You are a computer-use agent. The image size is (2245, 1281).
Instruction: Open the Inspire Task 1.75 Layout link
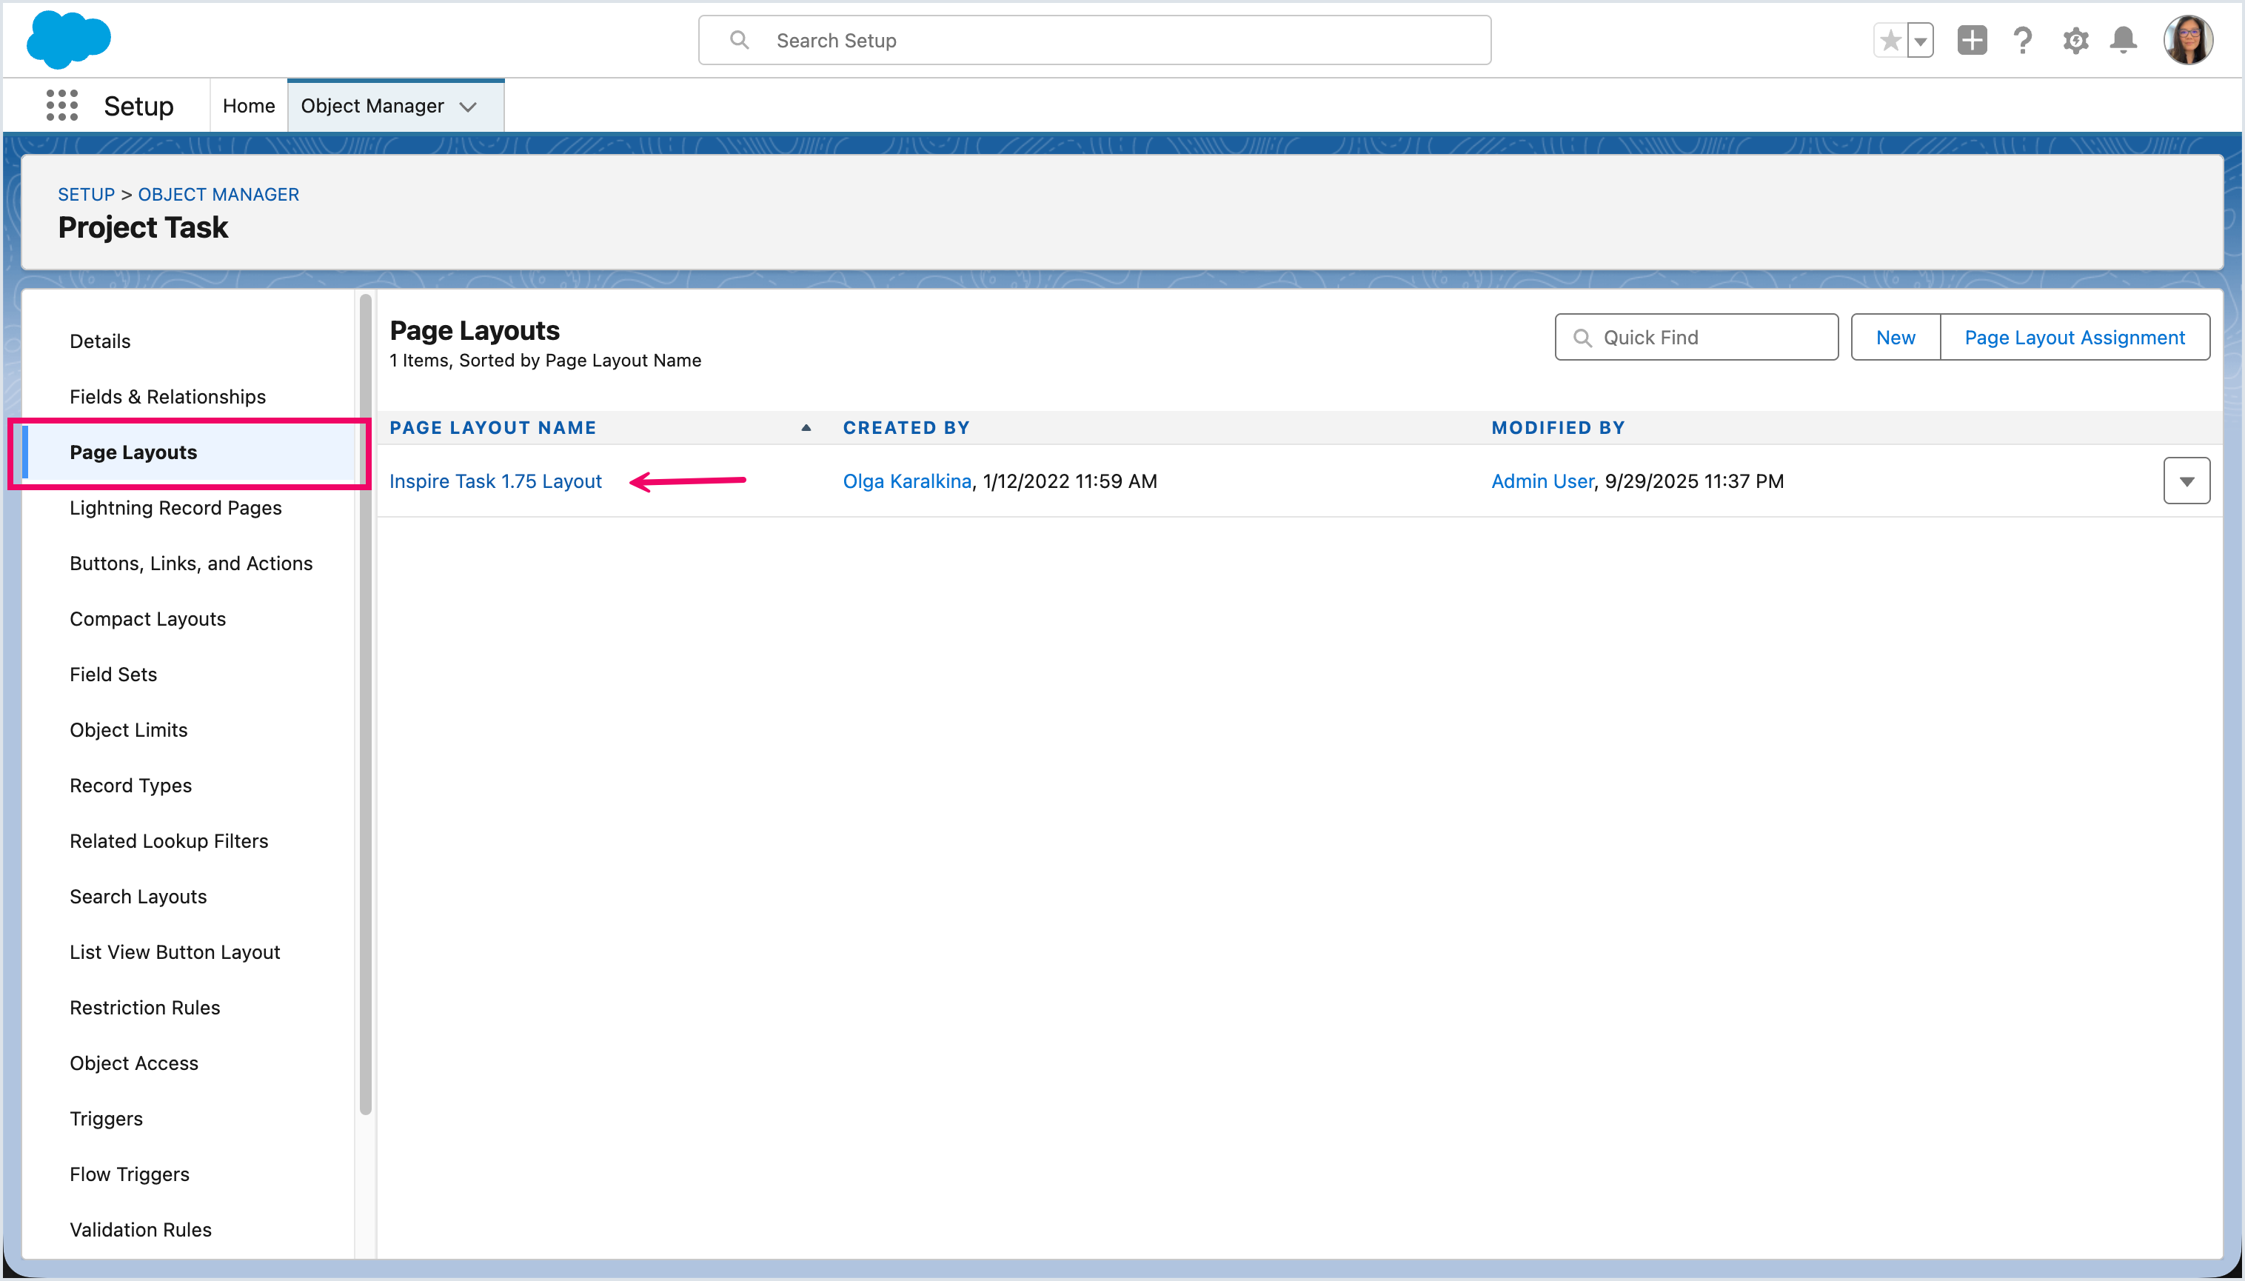pyautogui.click(x=495, y=481)
